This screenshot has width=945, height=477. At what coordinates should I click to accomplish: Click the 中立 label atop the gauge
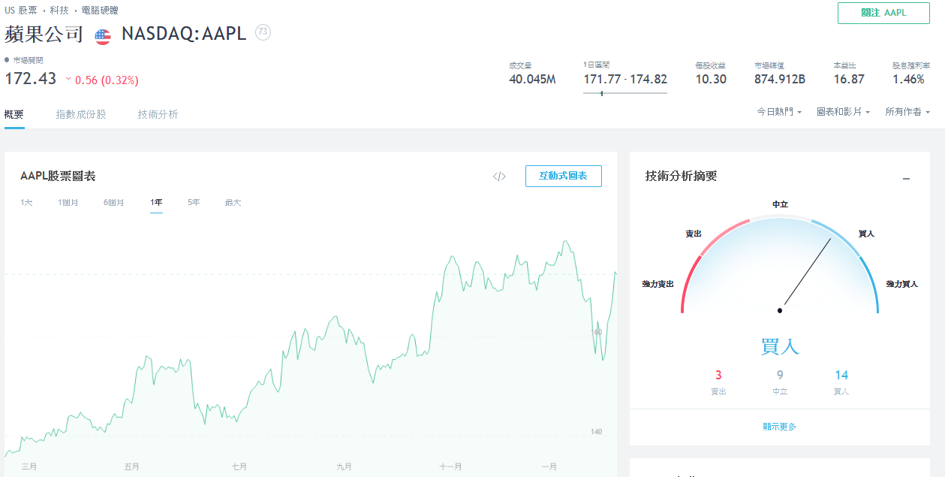[780, 204]
